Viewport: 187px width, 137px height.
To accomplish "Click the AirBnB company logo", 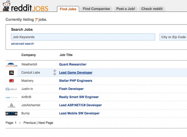I will [x=12, y=97].
